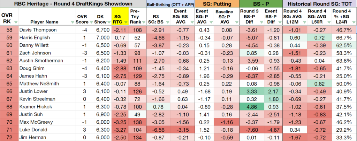
Task: Expand the Round 4 SG: AVG L12M filter
Action: [x=304, y=22]
